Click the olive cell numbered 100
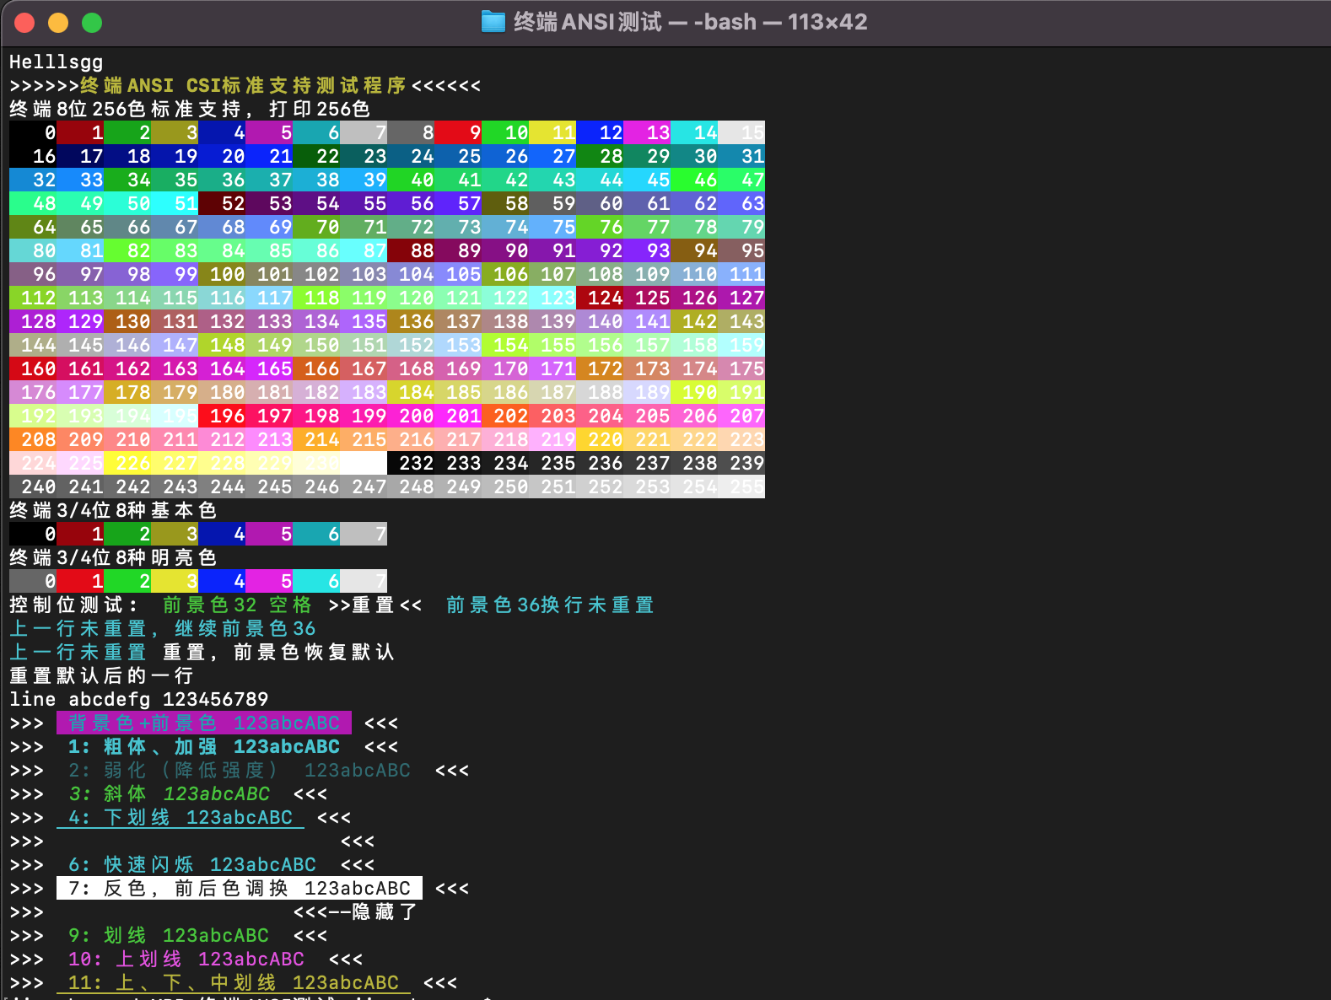 pos(222,274)
